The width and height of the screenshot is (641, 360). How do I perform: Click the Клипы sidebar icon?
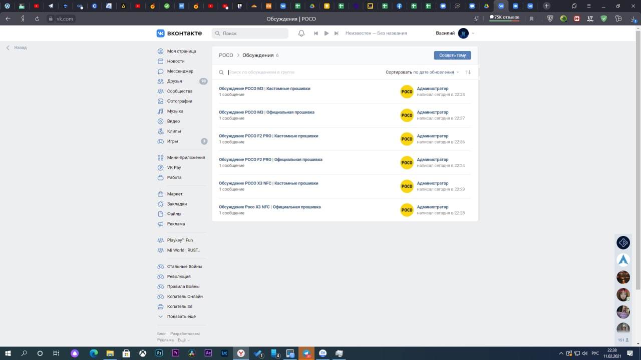tap(161, 131)
